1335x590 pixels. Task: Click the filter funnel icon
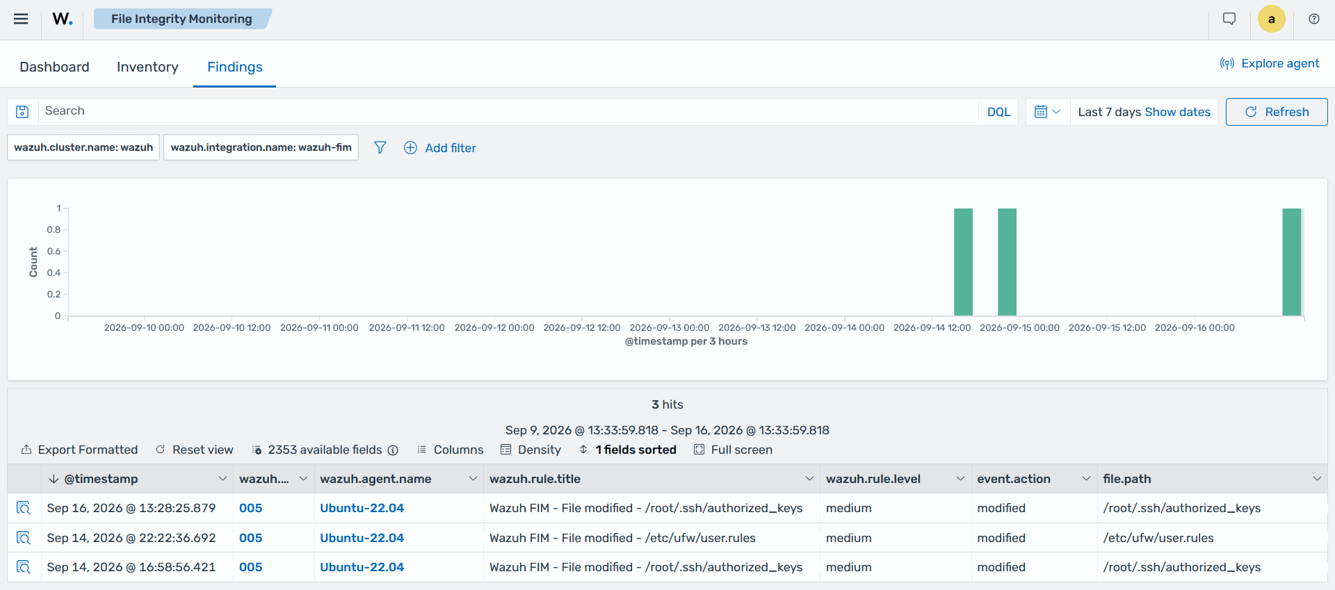[x=380, y=147]
